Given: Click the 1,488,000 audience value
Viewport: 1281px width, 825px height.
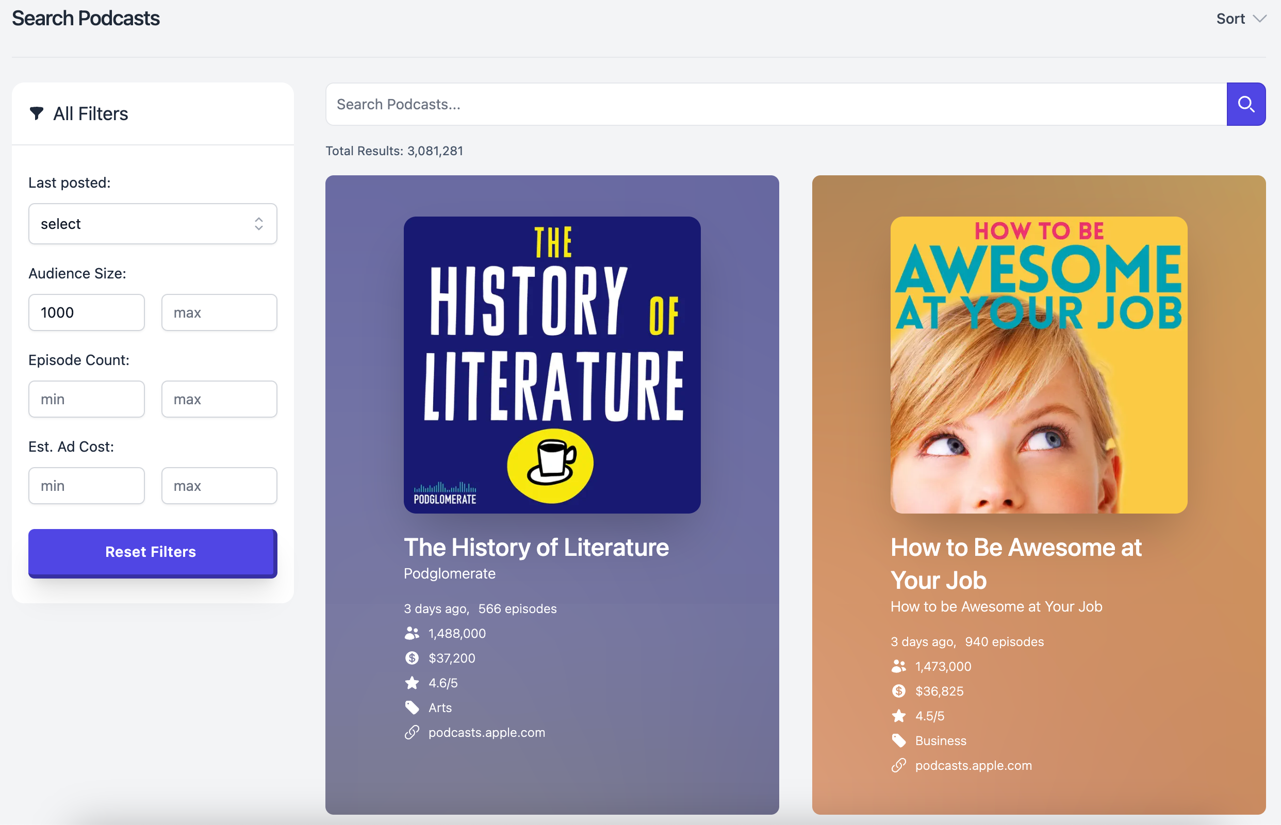Looking at the screenshot, I should point(457,633).
